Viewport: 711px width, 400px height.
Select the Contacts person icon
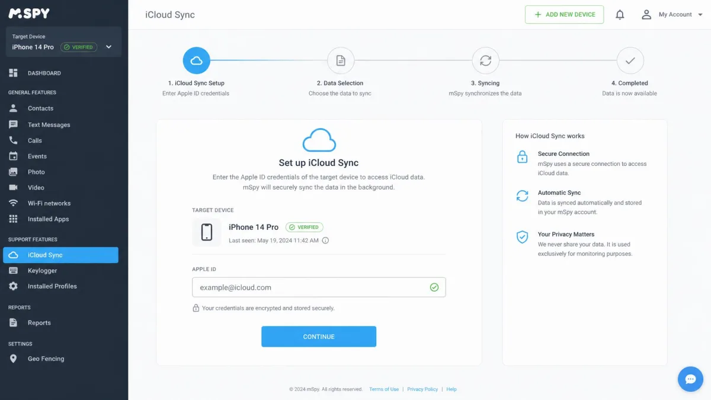[x=13, y=108]
